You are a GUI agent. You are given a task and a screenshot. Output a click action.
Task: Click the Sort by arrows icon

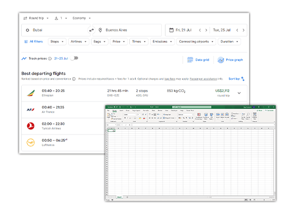pyautogui.click(x=243, y=79)
